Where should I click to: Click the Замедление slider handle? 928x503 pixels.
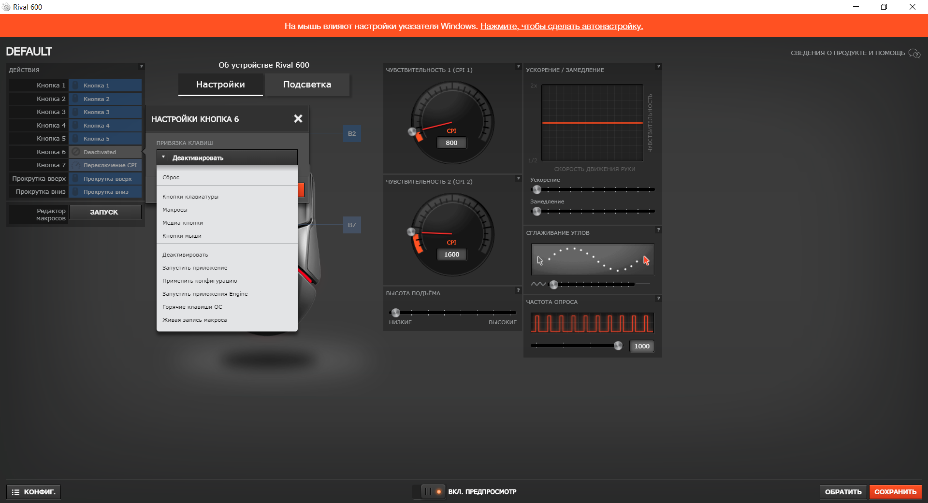click(x=536, y=211)
